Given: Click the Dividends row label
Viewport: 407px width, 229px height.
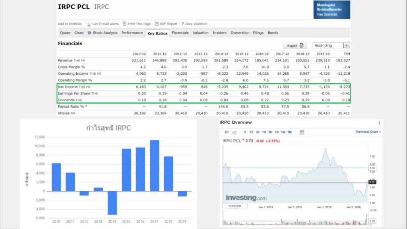Looking at the screenshot, I should point(70,100).
